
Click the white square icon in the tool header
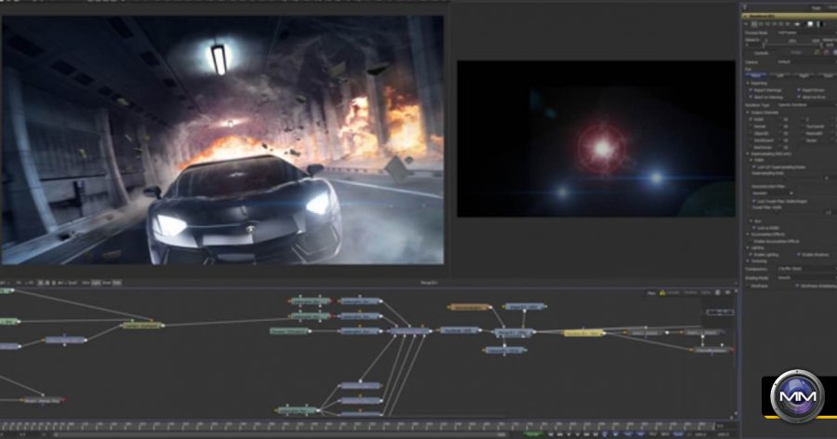[x=810, y=24]
